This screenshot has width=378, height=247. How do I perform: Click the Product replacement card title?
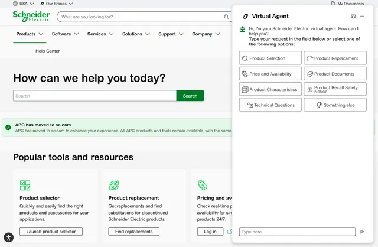pos(133,198)
